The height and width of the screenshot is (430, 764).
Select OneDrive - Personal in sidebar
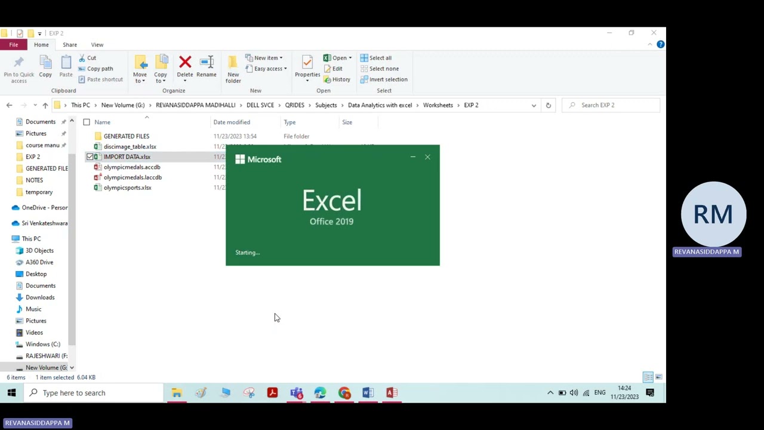(x=44, y=207)
